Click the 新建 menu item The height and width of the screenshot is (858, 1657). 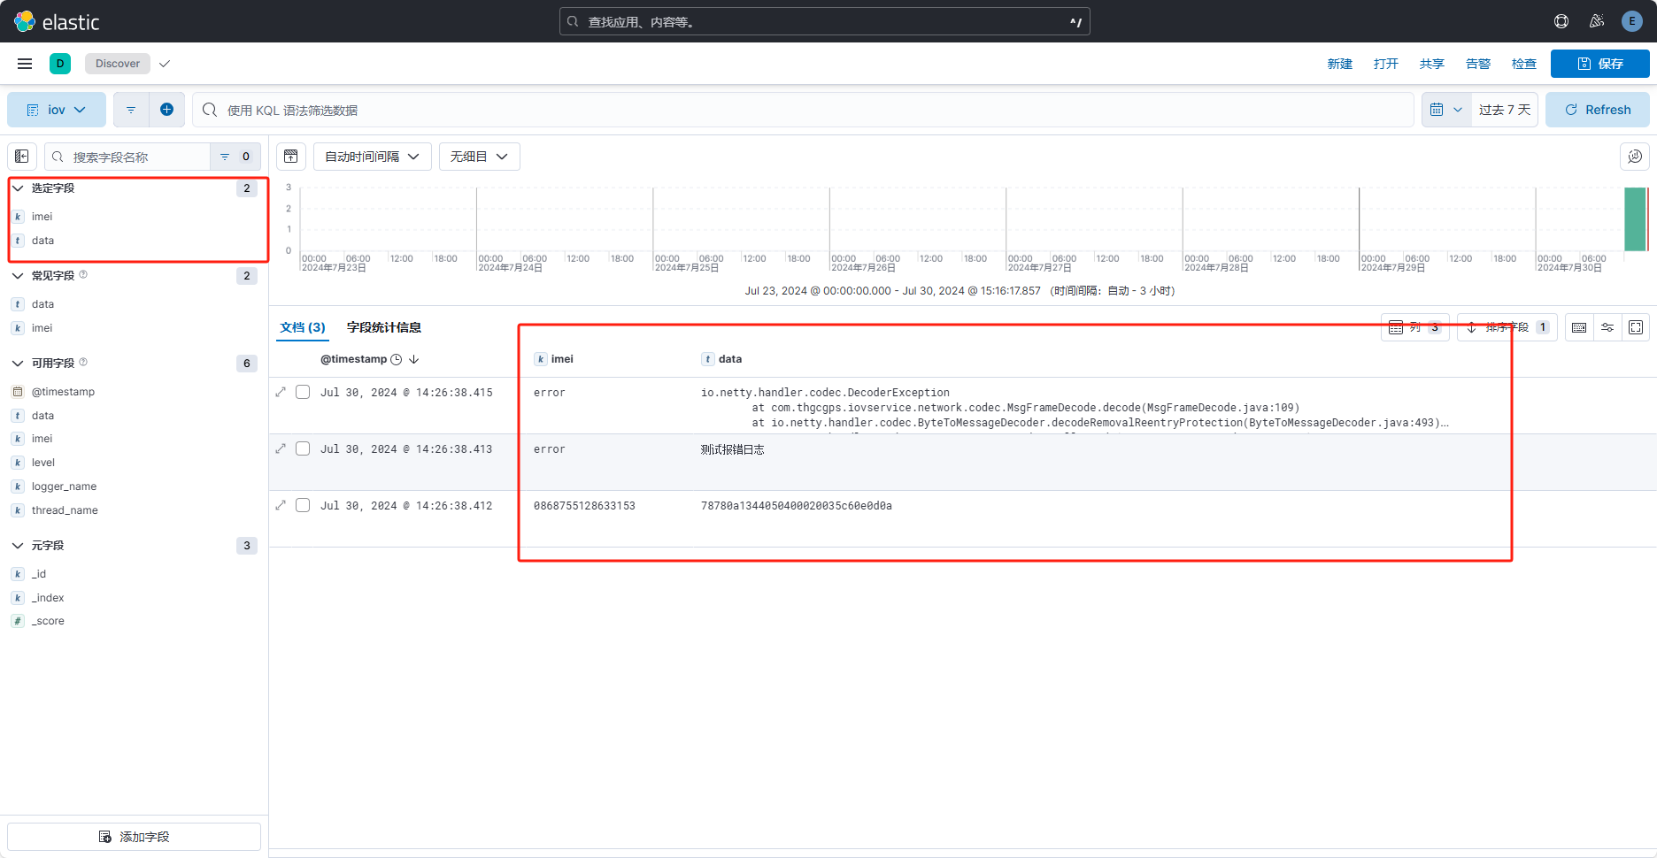(x=1340, y=64)
